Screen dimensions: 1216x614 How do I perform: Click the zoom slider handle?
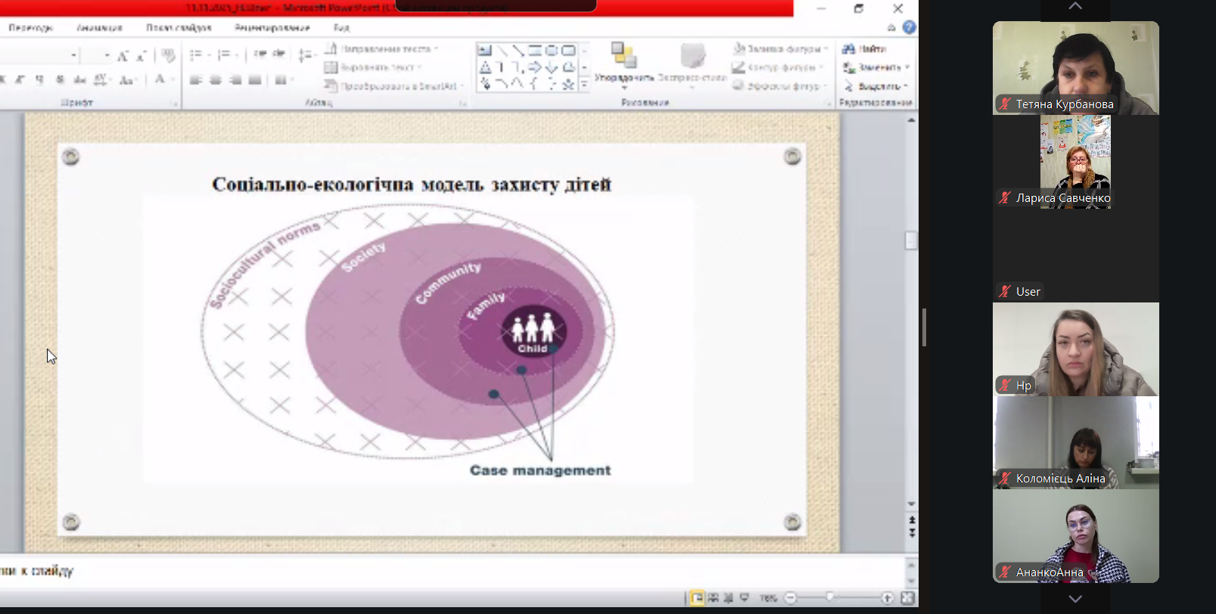point(830,598)
